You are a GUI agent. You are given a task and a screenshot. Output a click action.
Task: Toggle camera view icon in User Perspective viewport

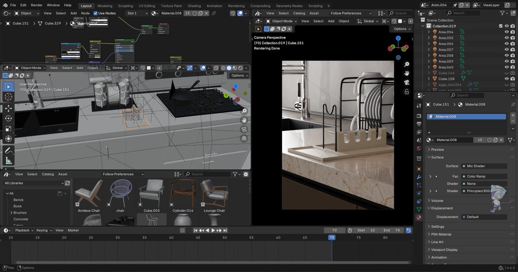(x=244, y=129)
